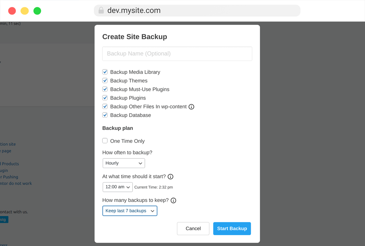Click the Current Time: 2:32 pm text
This screenshot has height=246, width=365.
click(x=153, y=187)
